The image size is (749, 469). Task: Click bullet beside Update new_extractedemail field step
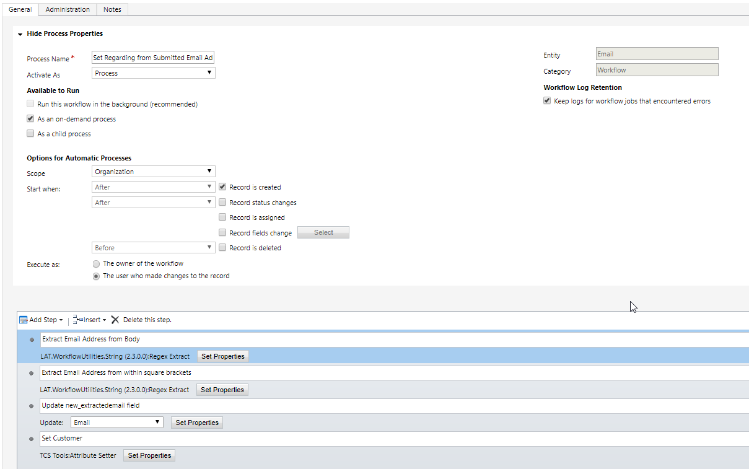[32, 406]
